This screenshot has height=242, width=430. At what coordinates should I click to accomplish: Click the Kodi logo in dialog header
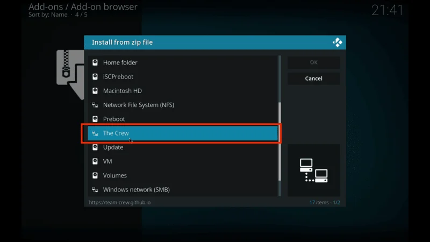pos(338,42)
